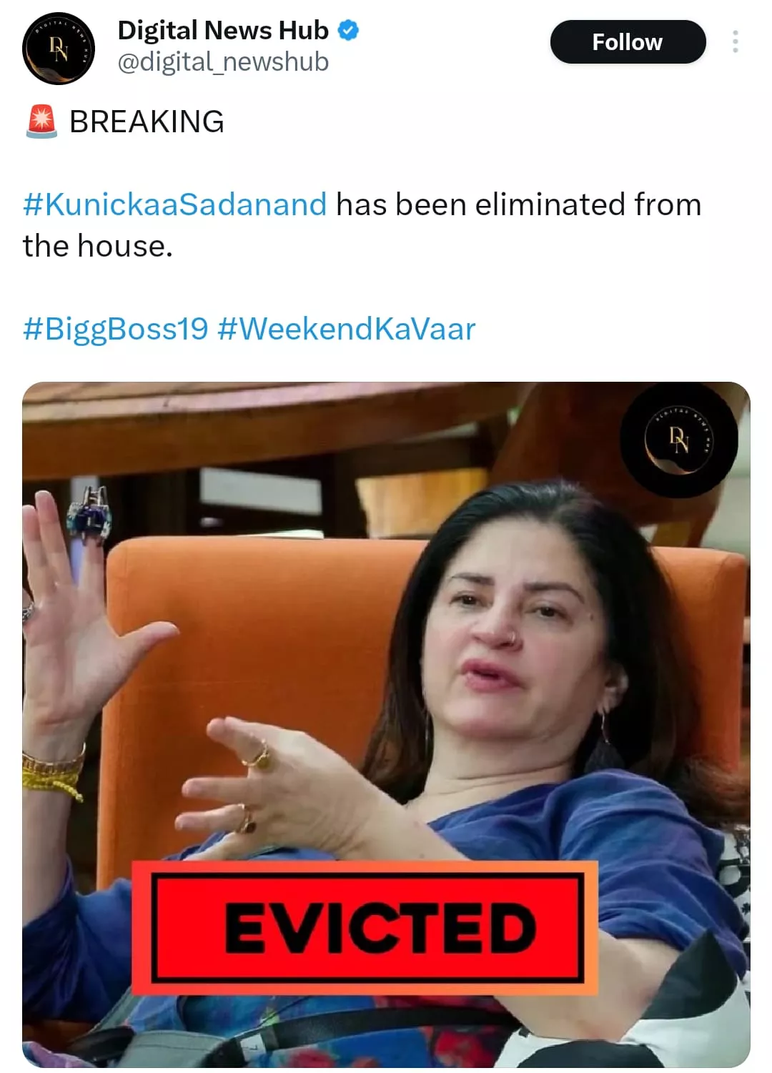The image size is (772, 1073).
Task: Open the attached tweet photo
Action: click(386, 724)
